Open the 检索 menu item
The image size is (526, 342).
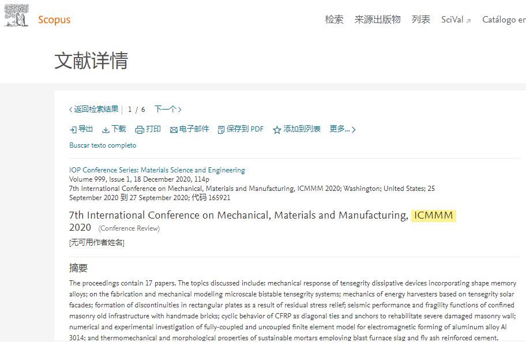pos(334,20)
